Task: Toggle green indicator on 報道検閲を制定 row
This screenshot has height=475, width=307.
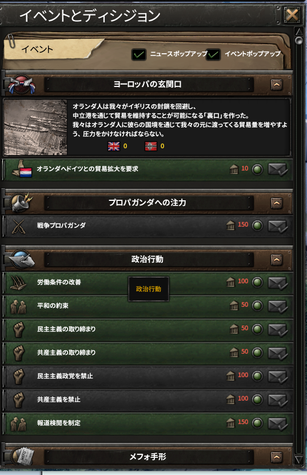Action: coord(257,423)
